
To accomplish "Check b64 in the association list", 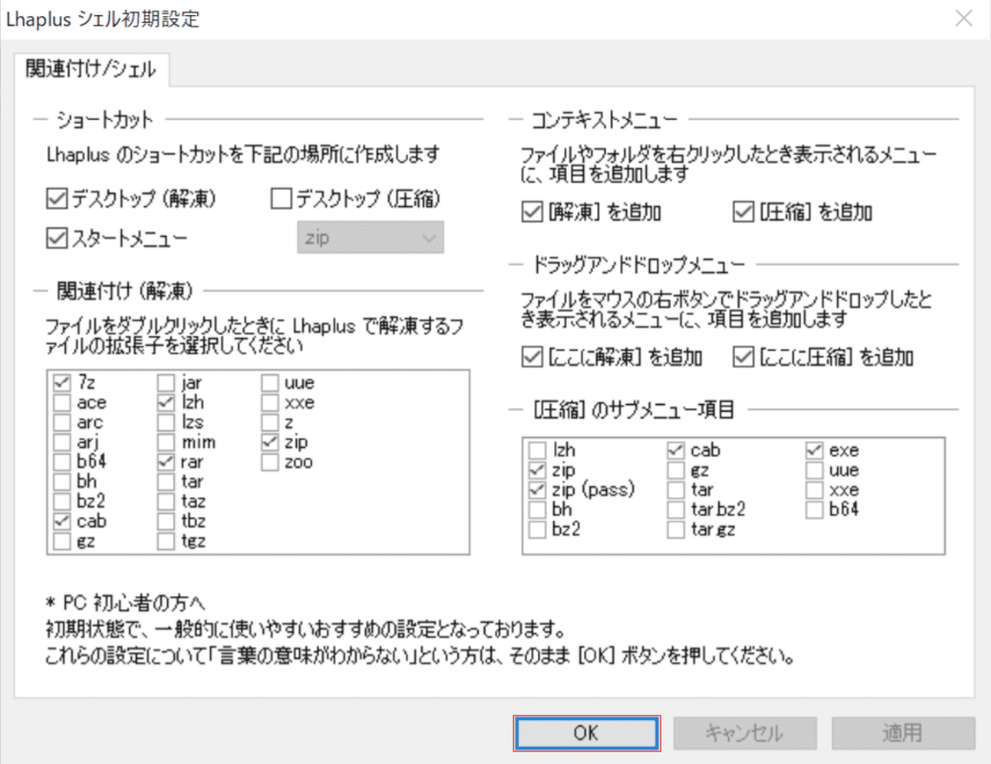I will point(62,461).
